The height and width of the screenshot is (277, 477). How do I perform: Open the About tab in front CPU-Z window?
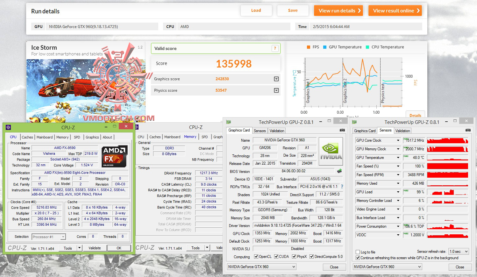107,137
